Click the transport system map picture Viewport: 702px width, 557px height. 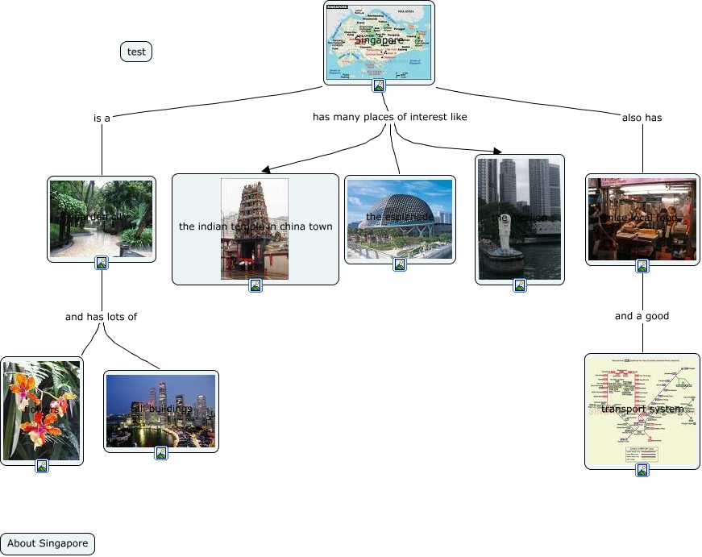point(642,409)
